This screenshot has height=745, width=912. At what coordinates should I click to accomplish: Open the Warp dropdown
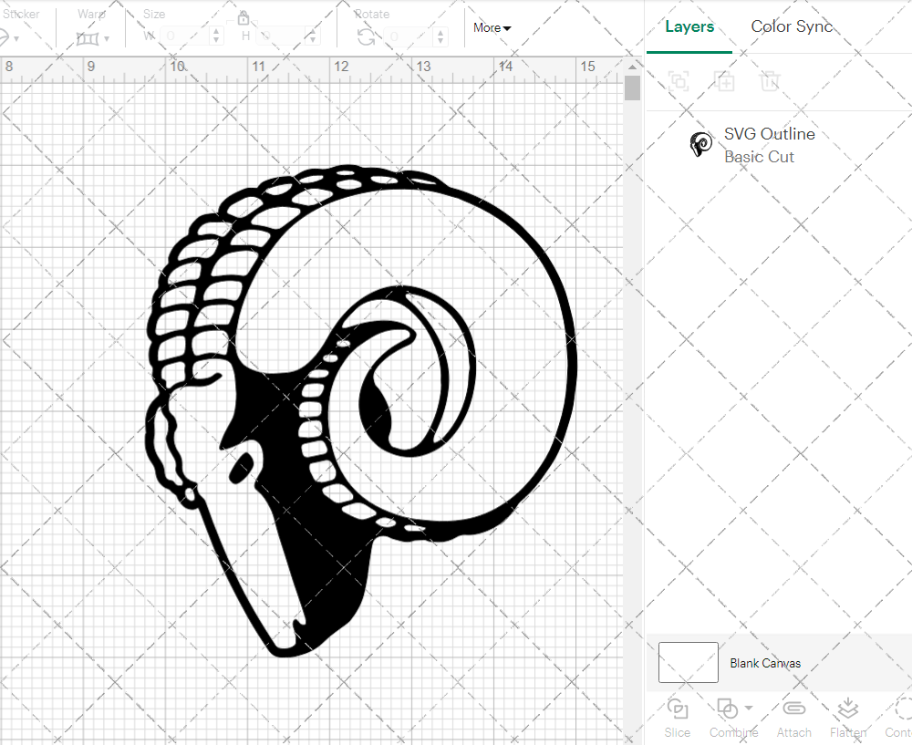pos(92,39)
